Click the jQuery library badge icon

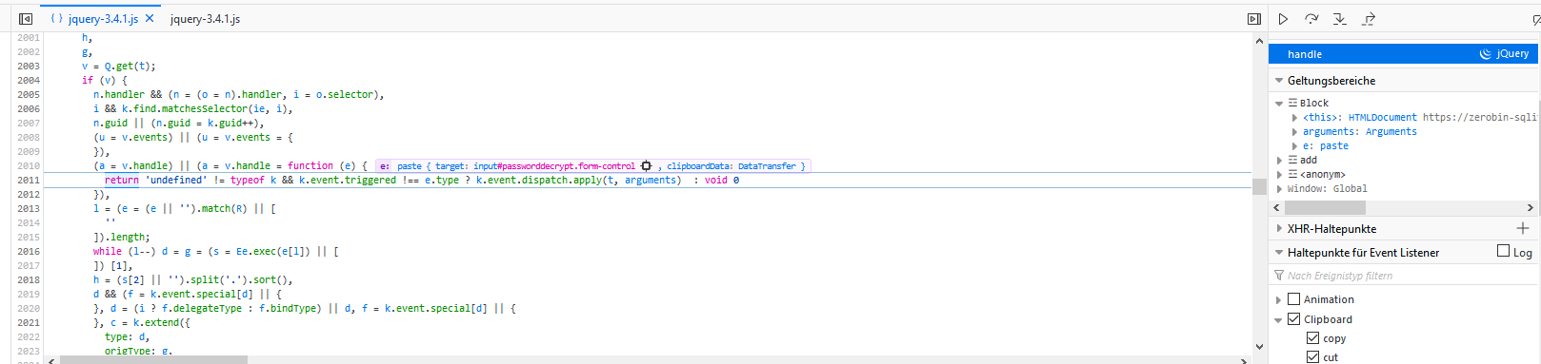[x=1485, y=54]
